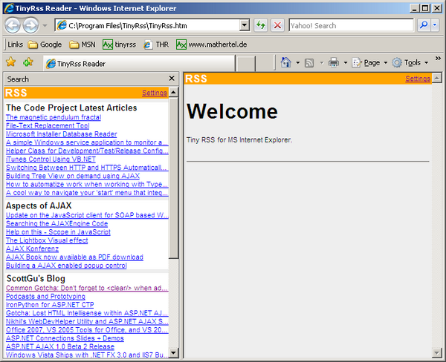
Task: Open the tinyrss link in Links bar
Action: (x=119, y=45)
